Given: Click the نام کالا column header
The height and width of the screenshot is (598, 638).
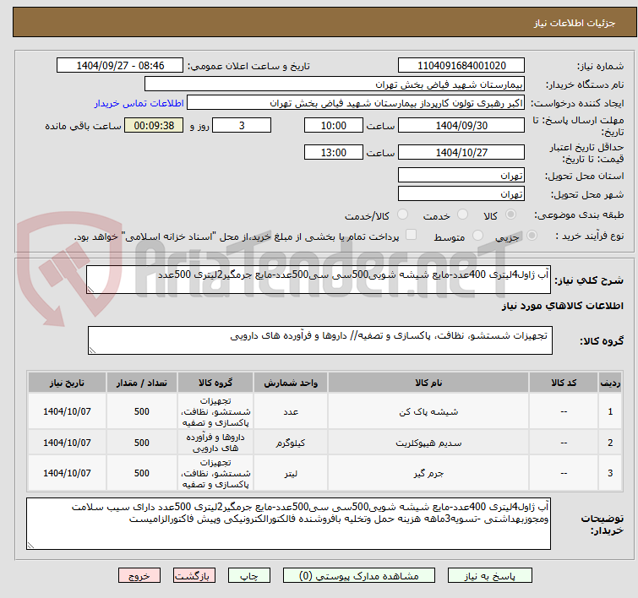Looking at the screenshot, I should (428, 383).
